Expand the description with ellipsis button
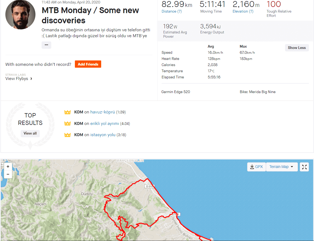Image resolution: width=314 pixels, height=241 pixels. pyautogui.click(x=46, y=45)
